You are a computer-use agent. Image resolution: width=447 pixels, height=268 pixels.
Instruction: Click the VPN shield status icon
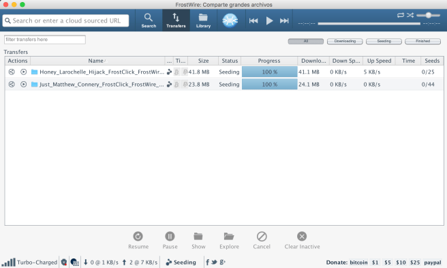tap(64, 262)
